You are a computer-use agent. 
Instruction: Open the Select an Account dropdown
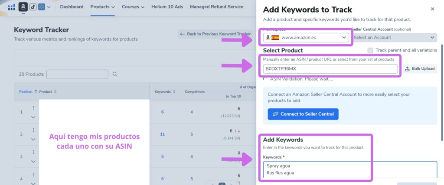click(x=394, y=37)
